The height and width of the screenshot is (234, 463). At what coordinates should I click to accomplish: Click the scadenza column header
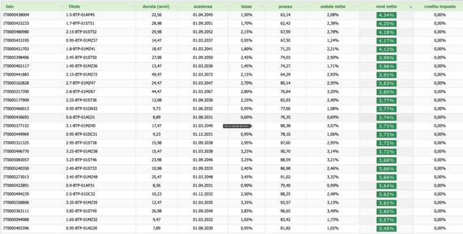coord(203,6)
